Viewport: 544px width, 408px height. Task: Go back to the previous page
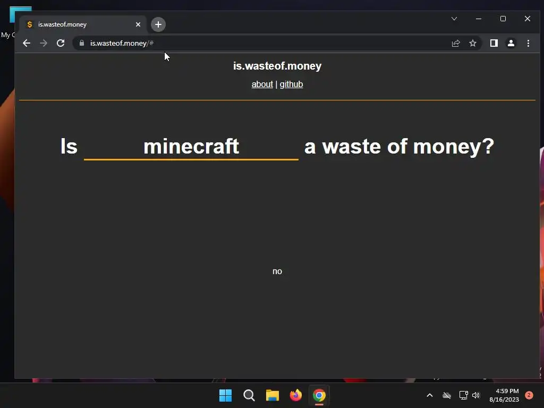27,43
